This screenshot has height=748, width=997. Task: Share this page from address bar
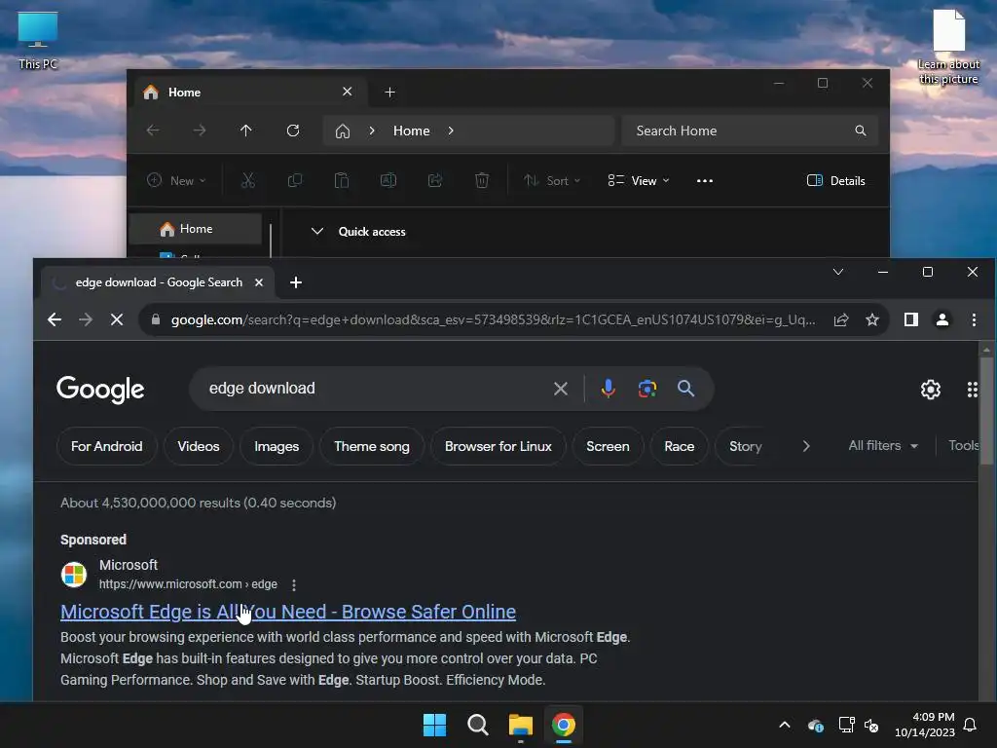coord(841,319)
